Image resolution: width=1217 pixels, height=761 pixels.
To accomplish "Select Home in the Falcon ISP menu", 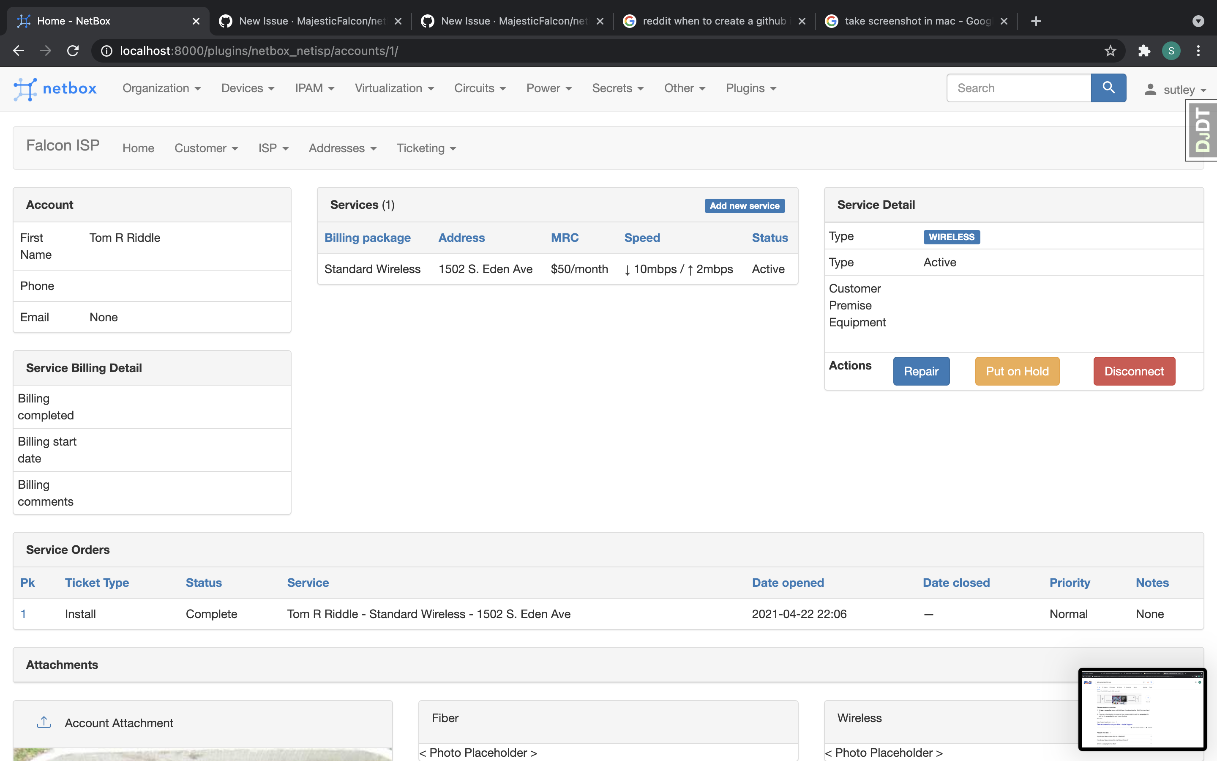I will [138, 148].
